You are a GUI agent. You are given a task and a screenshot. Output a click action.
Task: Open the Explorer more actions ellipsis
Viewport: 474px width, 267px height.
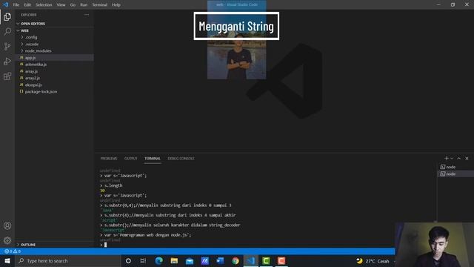click(87, 15)
